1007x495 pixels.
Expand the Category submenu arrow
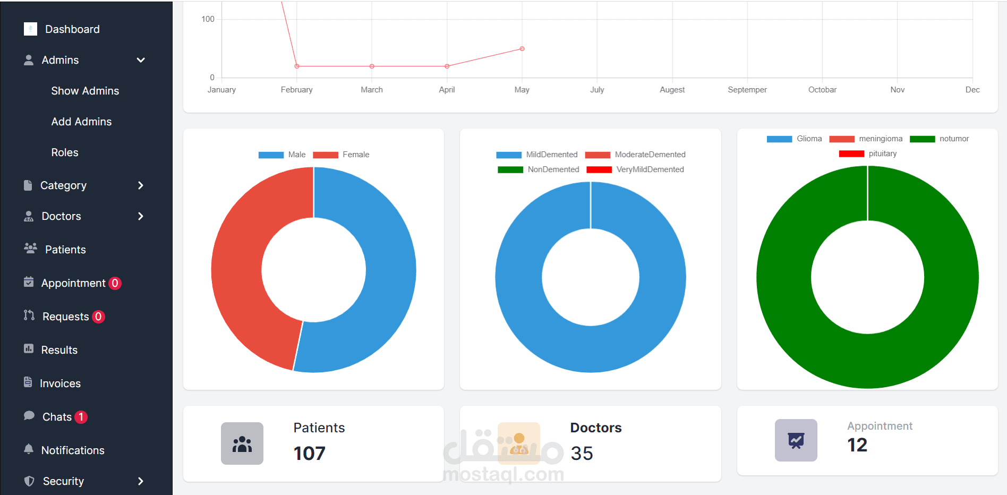[141, 185]
